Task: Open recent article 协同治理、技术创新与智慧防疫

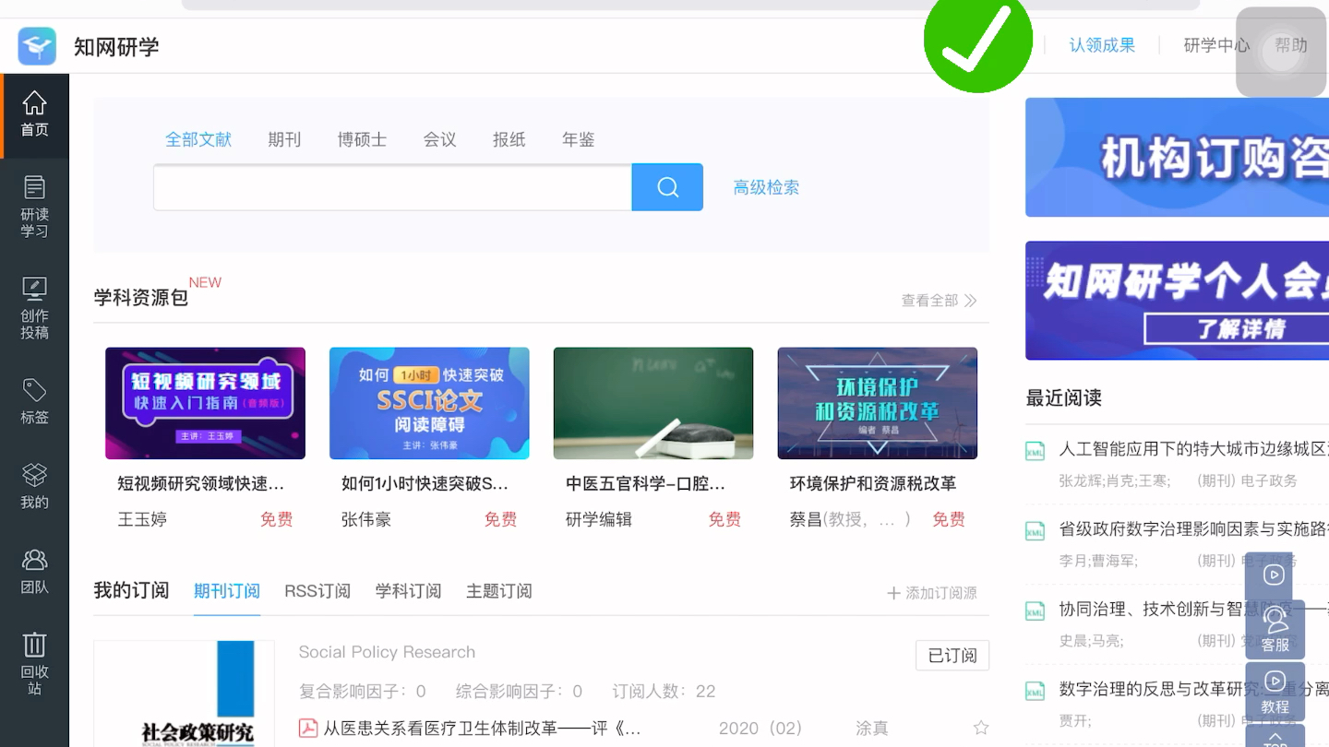Action: click(x=1193, y=609)
